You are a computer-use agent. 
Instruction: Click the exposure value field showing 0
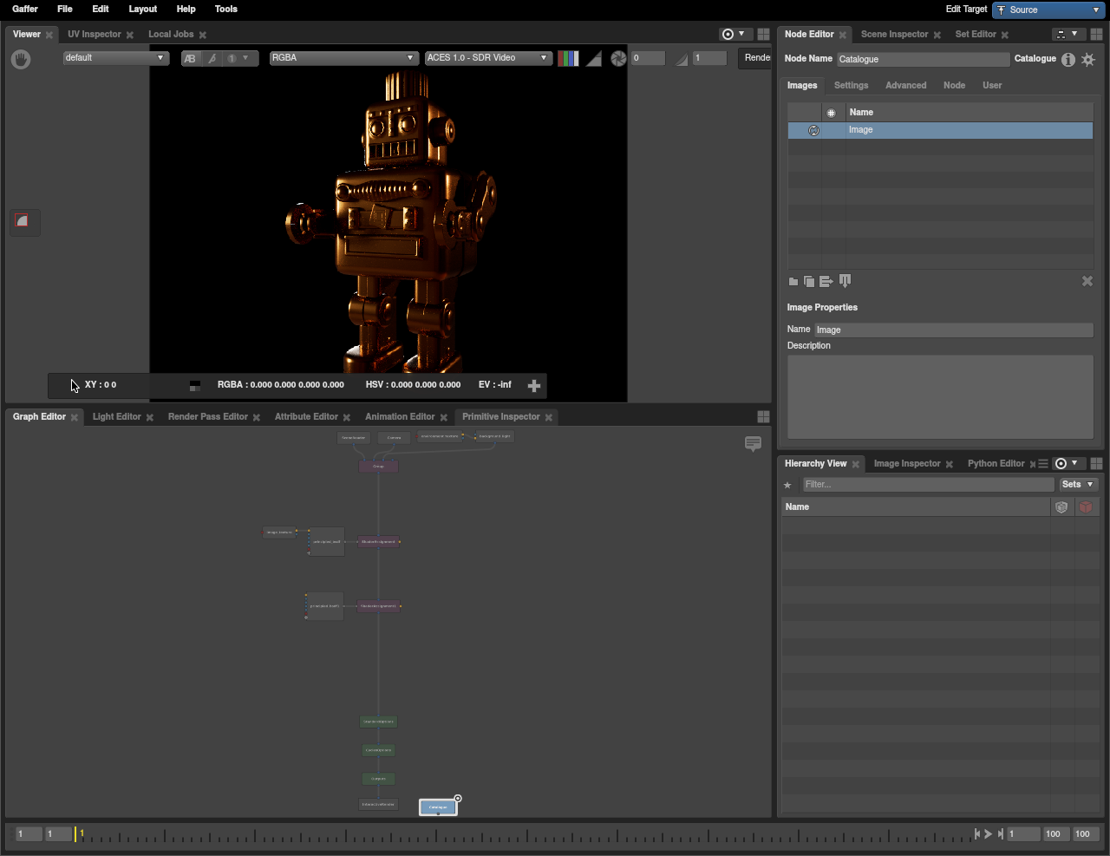648,58
